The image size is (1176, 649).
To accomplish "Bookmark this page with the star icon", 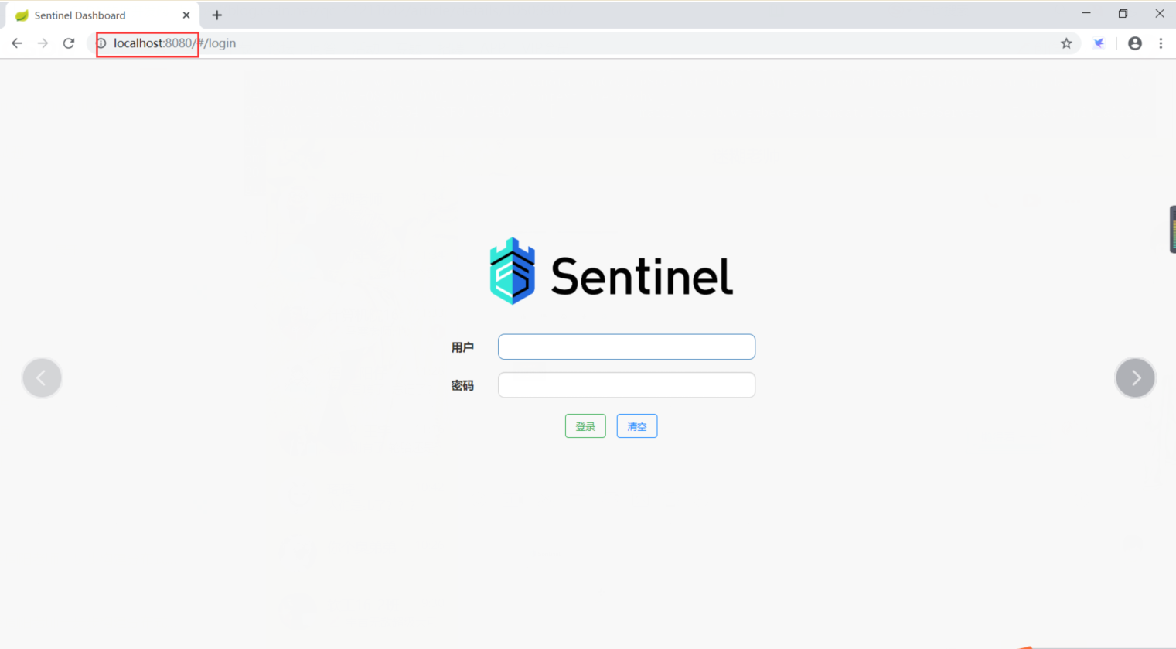I will (x=1066, y=43).
